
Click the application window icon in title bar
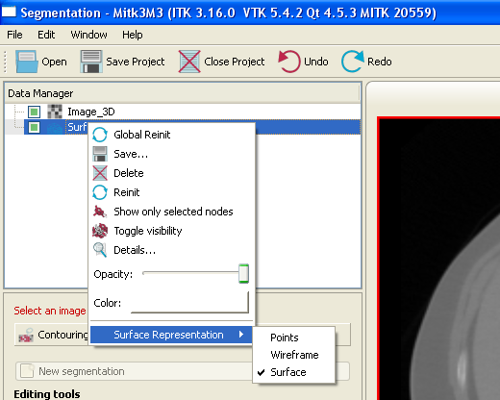pyautogui.click(x=9, y=12)
